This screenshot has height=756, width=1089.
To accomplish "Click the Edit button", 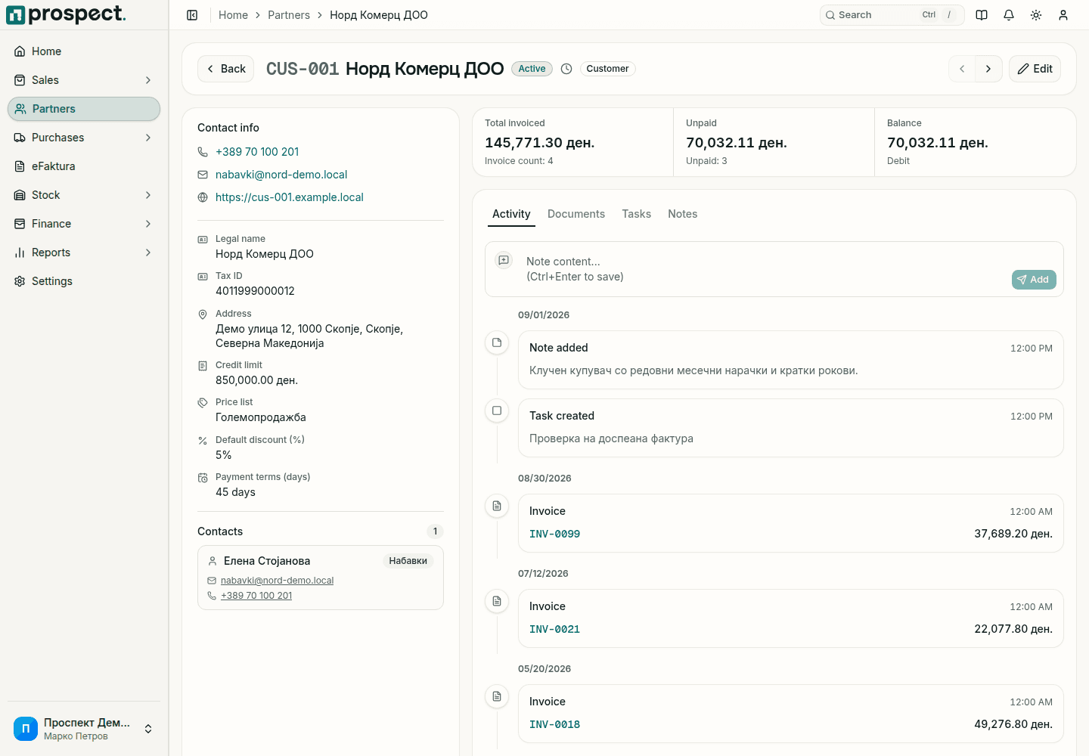I will click(1035, 69).
